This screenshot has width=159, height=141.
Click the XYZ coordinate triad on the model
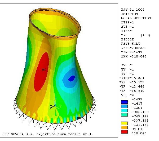coord(55,104)
